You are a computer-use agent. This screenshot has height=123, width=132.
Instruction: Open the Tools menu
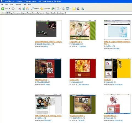click(24, 4)
